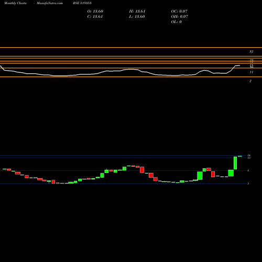This screenshot has height=262, width=262.
Task: Click the open price "O: 13.60"
Action: 95,12
